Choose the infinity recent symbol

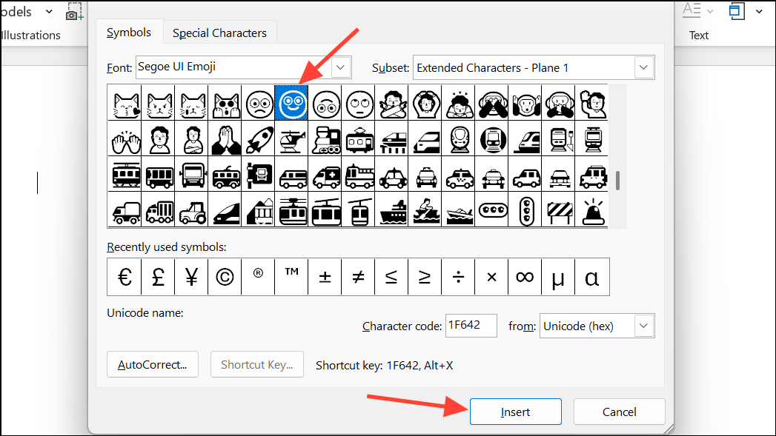click(525, 277)
